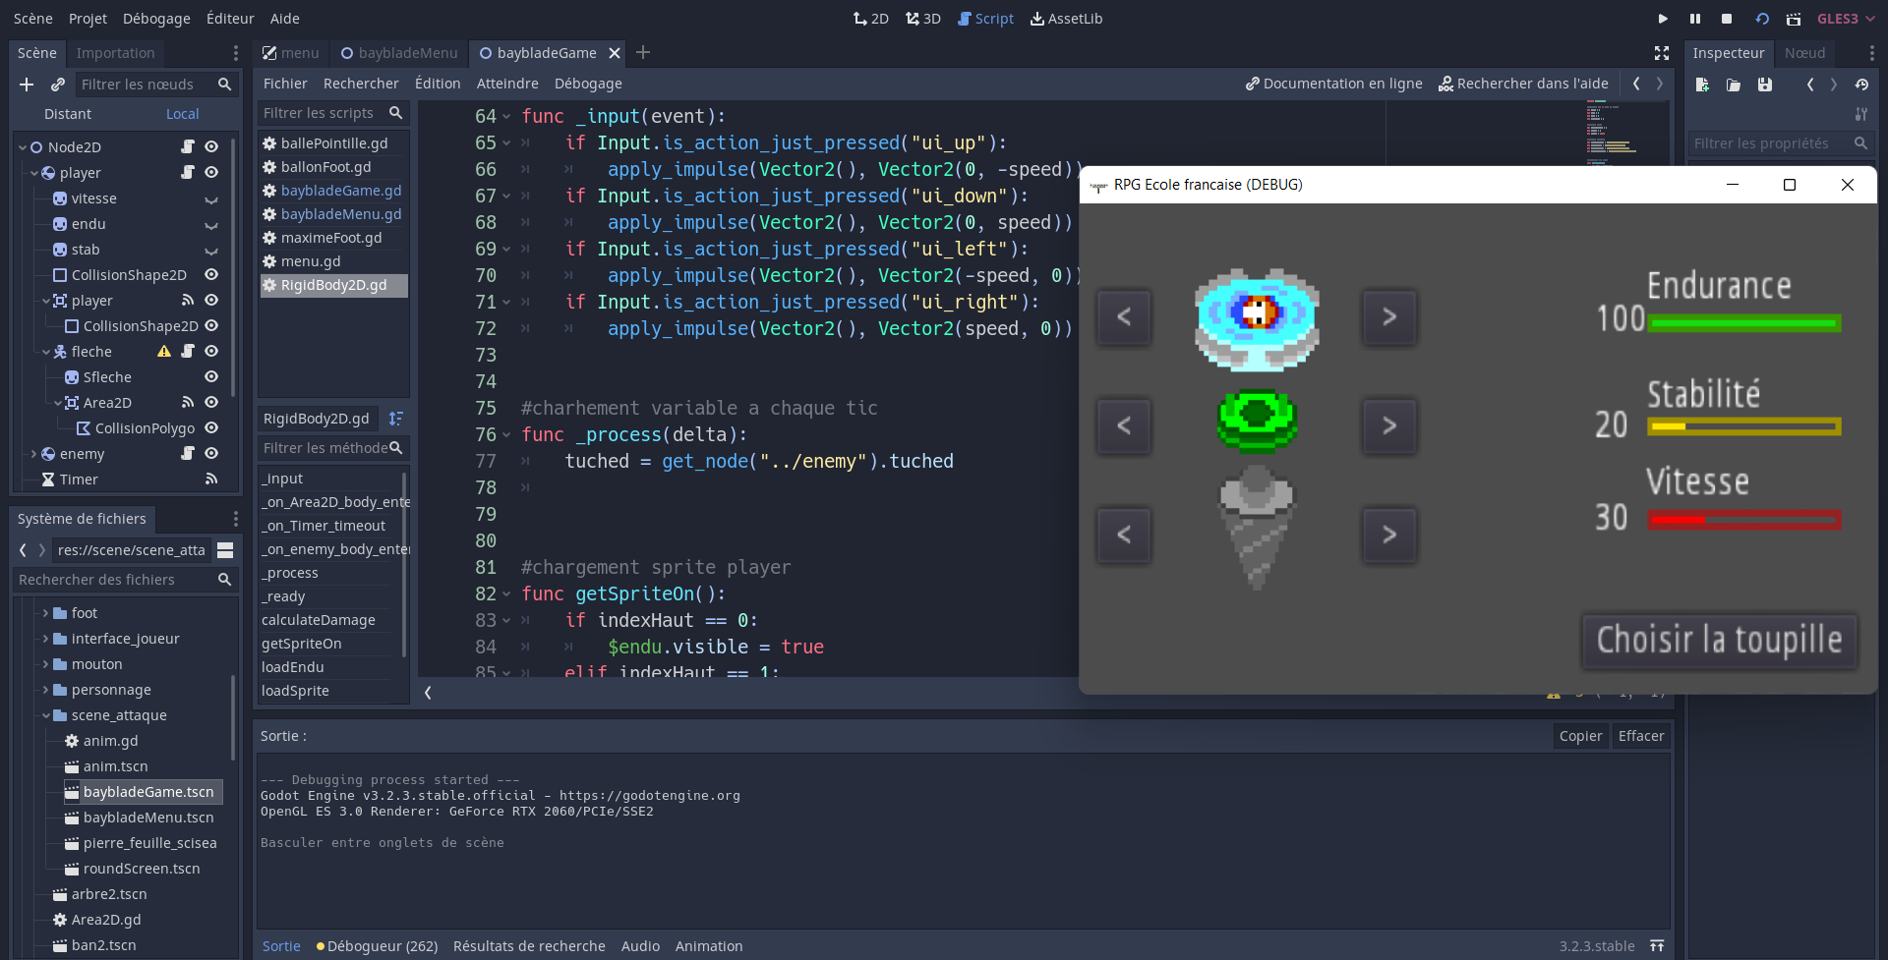The height and width of the screenshot is (960, 1888).
Task: Add a new scene tab
Action: coord(643,53)
